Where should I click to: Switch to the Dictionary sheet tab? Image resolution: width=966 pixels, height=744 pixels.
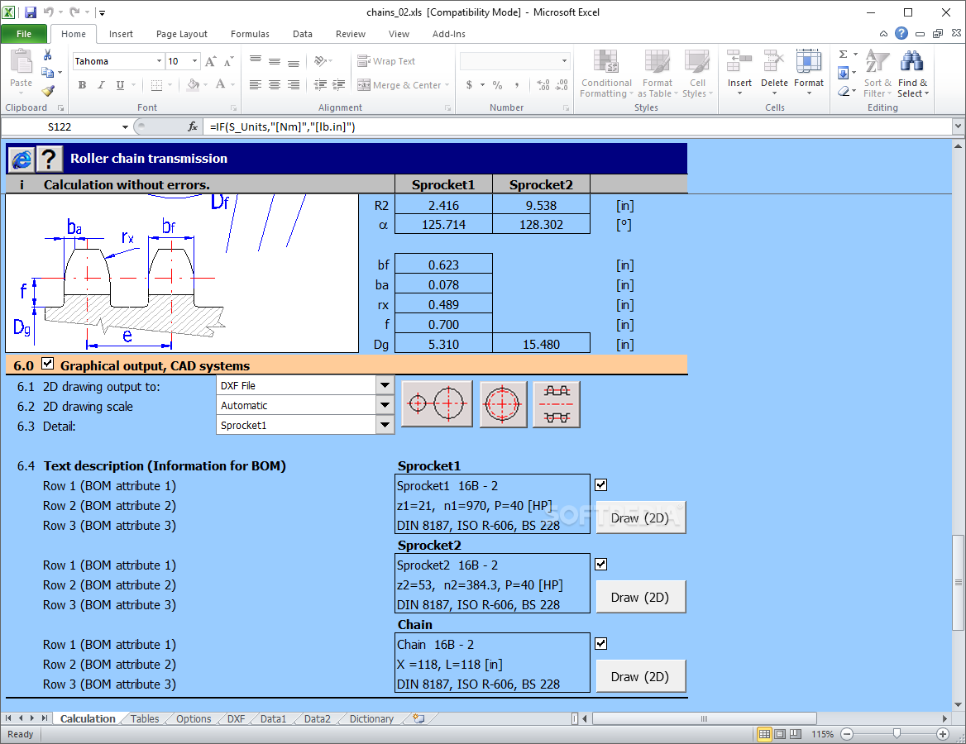click(371, 718)
